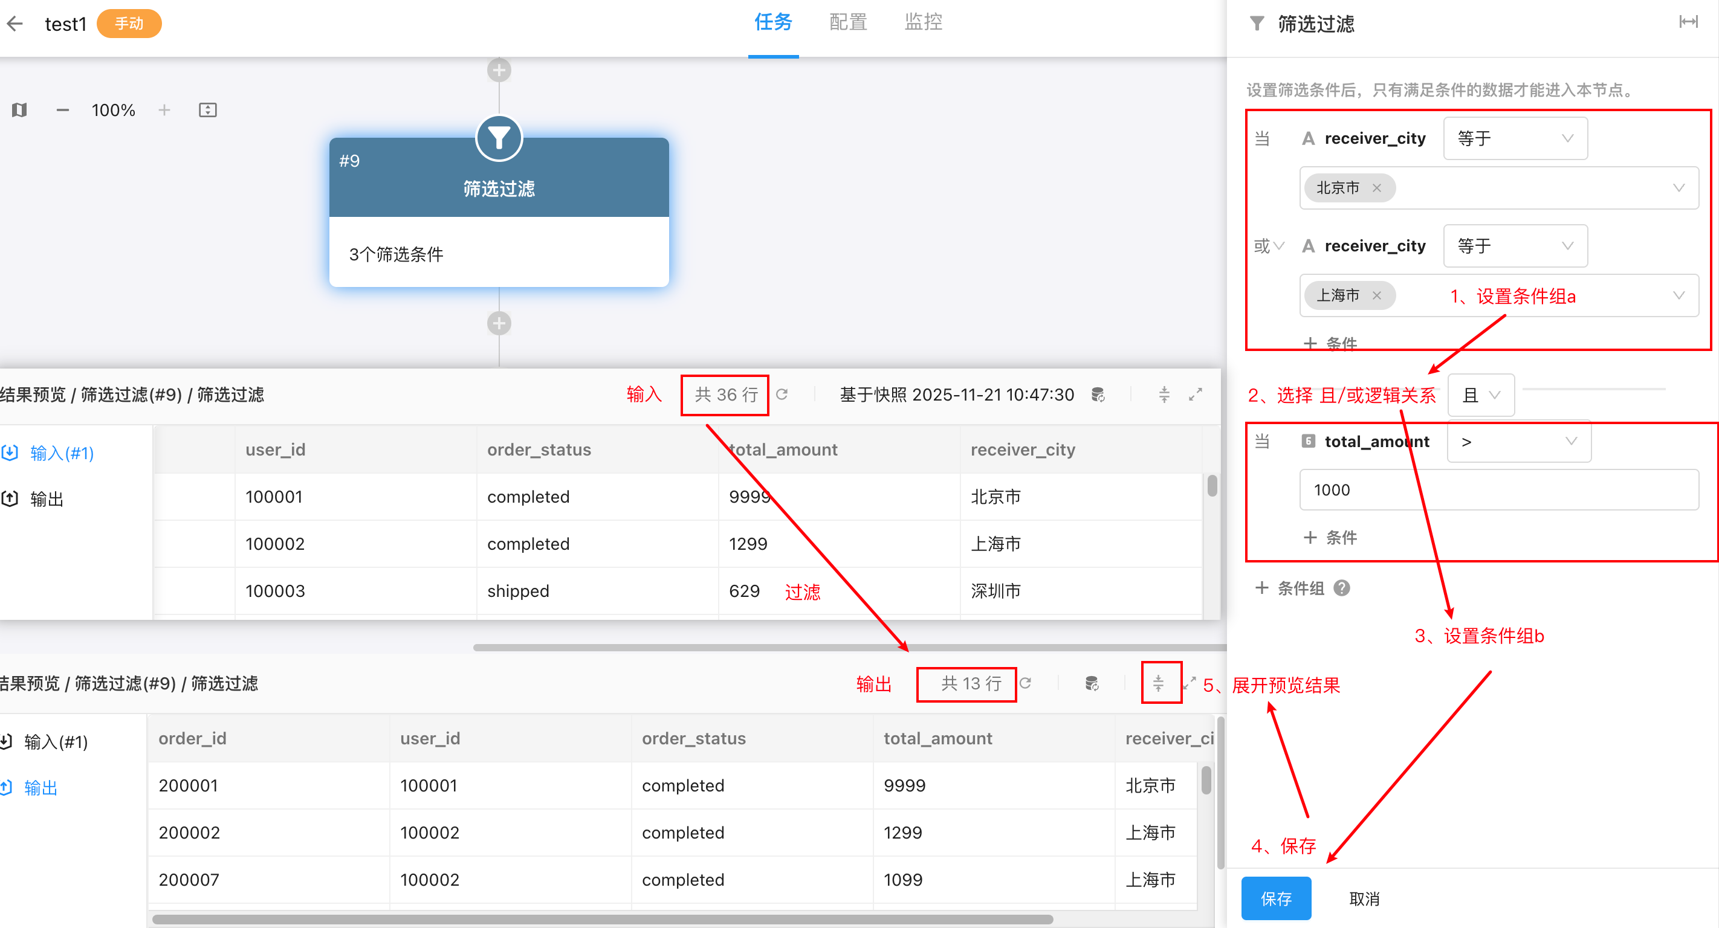Open the 且 logic relation dropdown

pos(1480,395)
